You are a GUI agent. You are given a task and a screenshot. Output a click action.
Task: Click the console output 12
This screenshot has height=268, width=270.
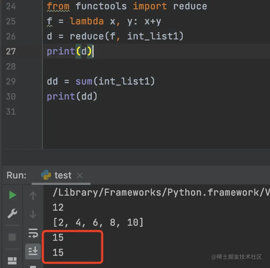coord(58,207)
